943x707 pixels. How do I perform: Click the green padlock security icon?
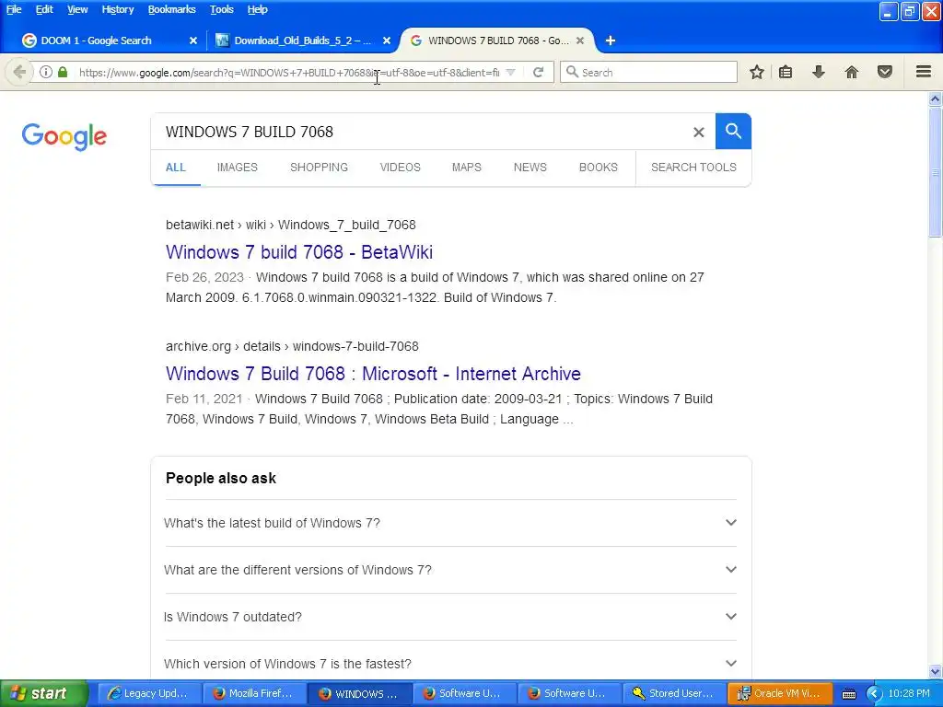point(63,72)
